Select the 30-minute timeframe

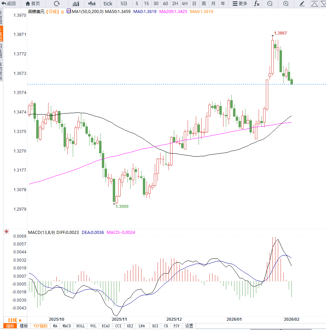(x=156, y=3)
